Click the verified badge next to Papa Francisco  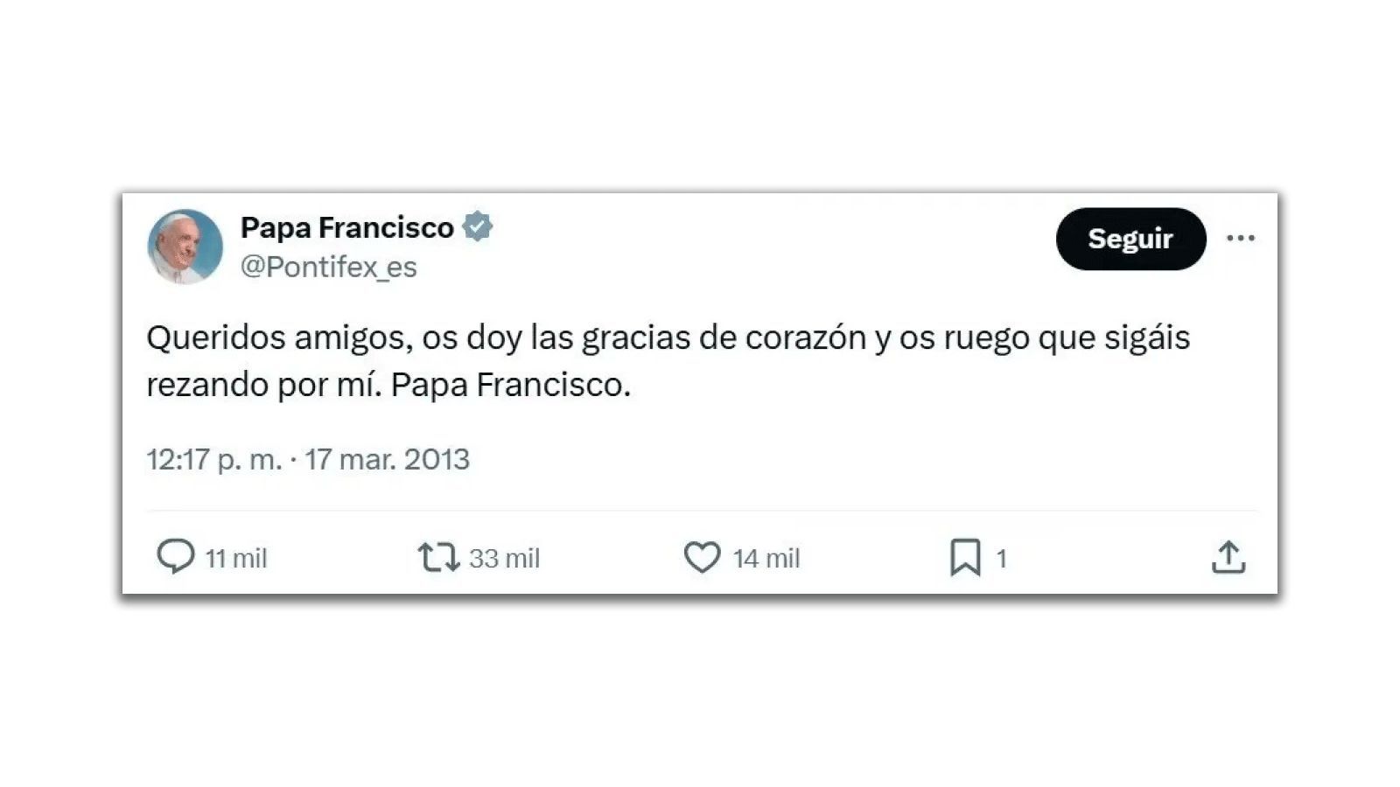click(x=479, y=226)
